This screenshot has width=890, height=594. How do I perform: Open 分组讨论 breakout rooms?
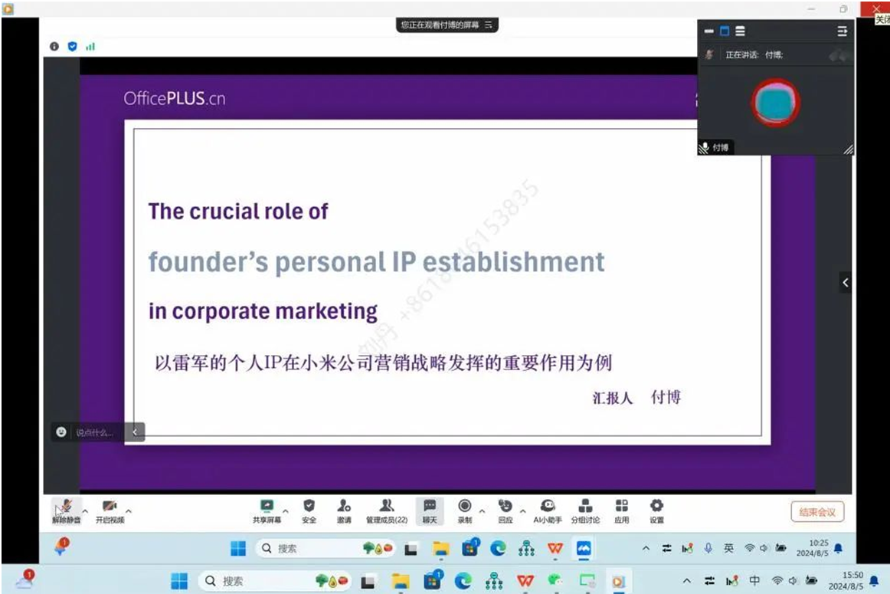click(585, 508)
